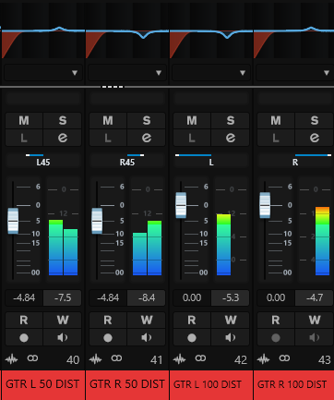Open the EQ curve display of GTR R 50 DIST
Viewport: 334px width, 400px height.
127,30
